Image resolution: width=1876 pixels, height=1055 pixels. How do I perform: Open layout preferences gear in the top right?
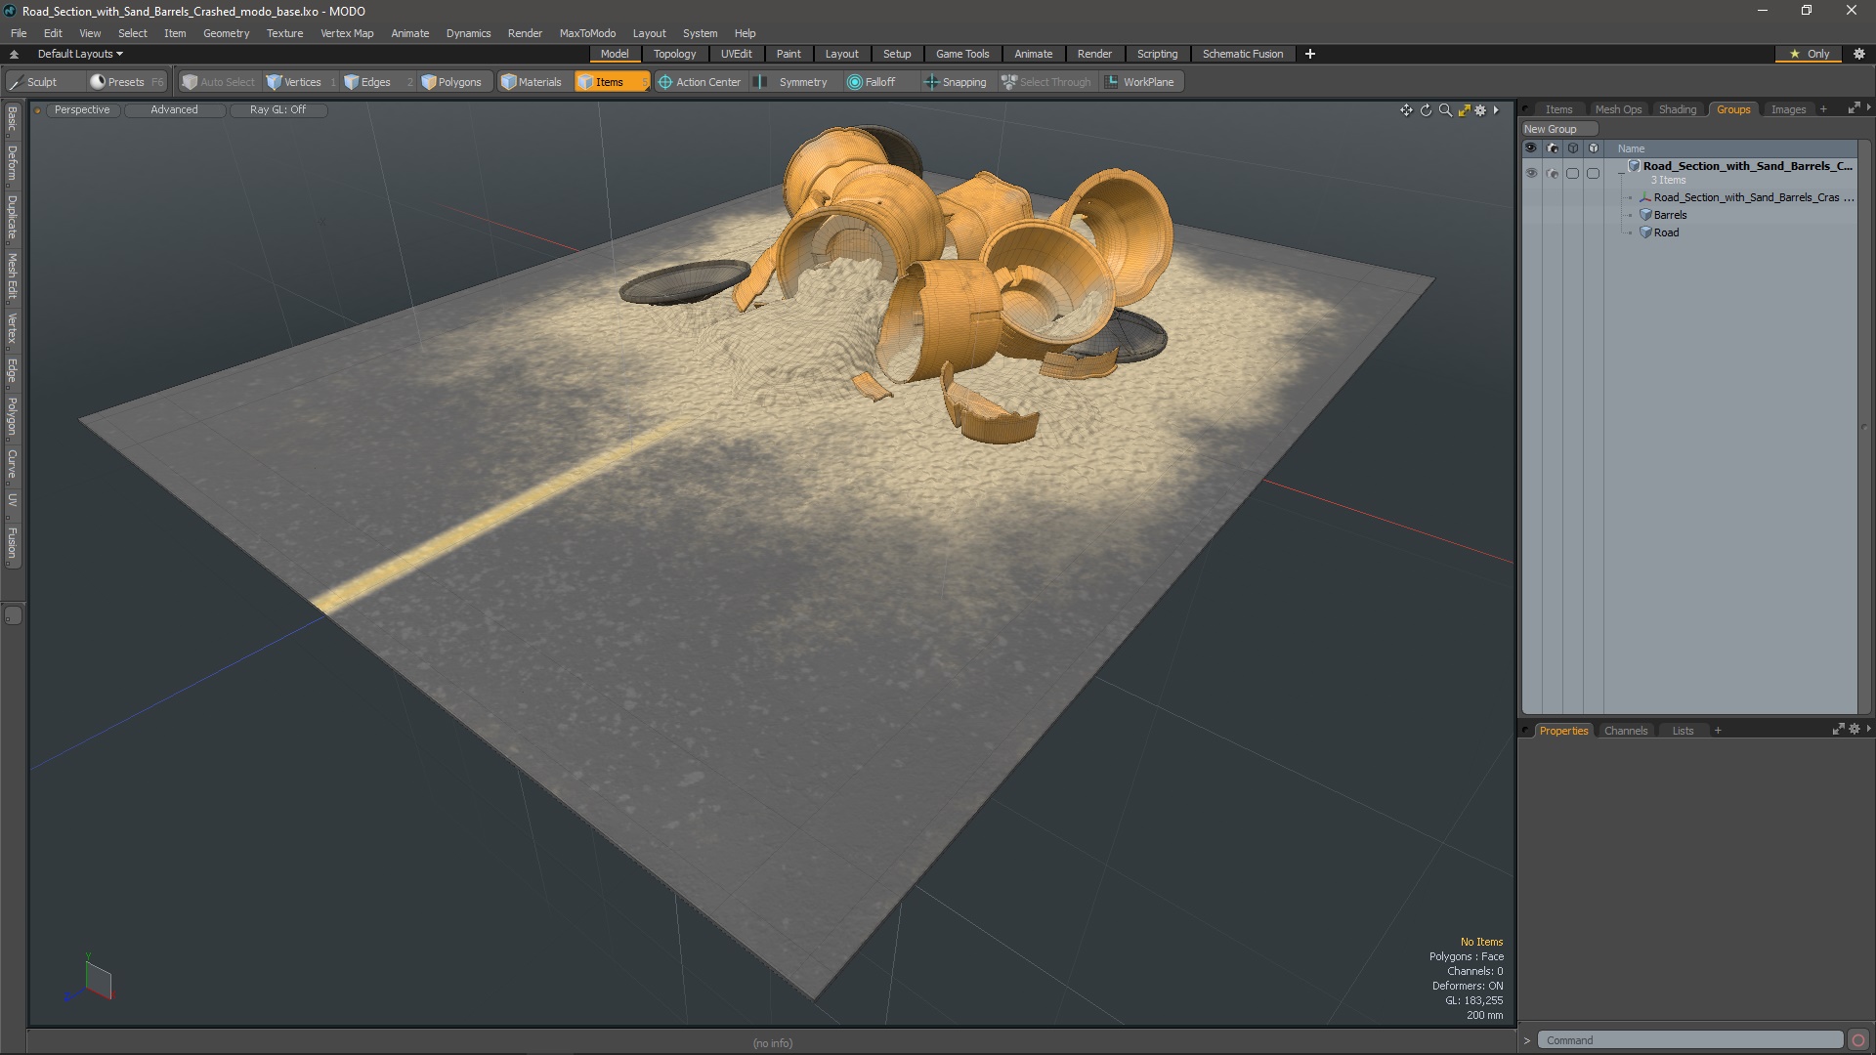(x=1859, y=54)
